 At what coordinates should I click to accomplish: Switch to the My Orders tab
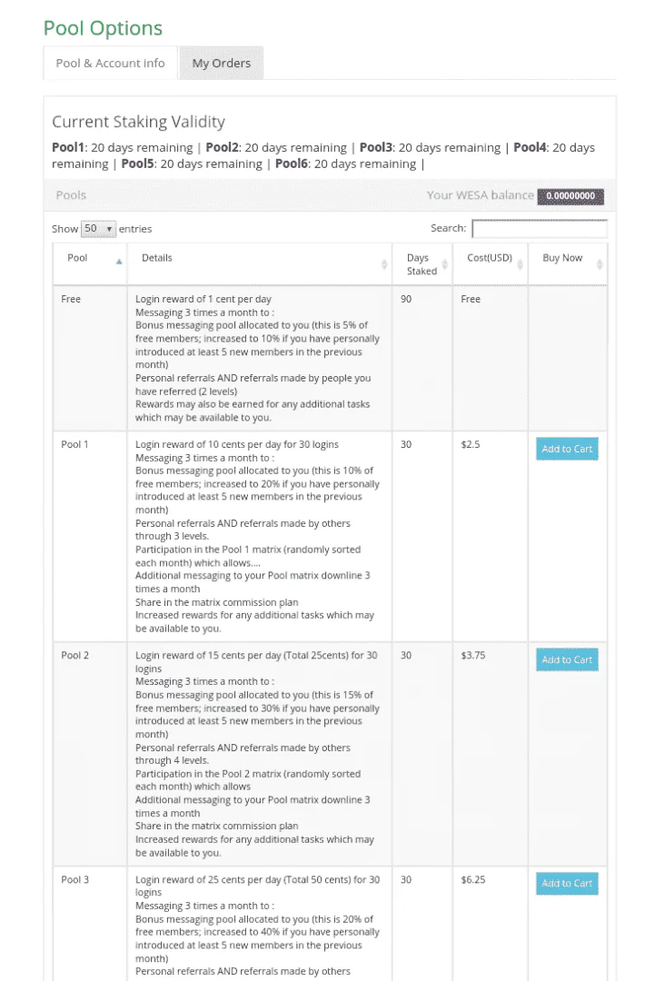pos(222,64)
